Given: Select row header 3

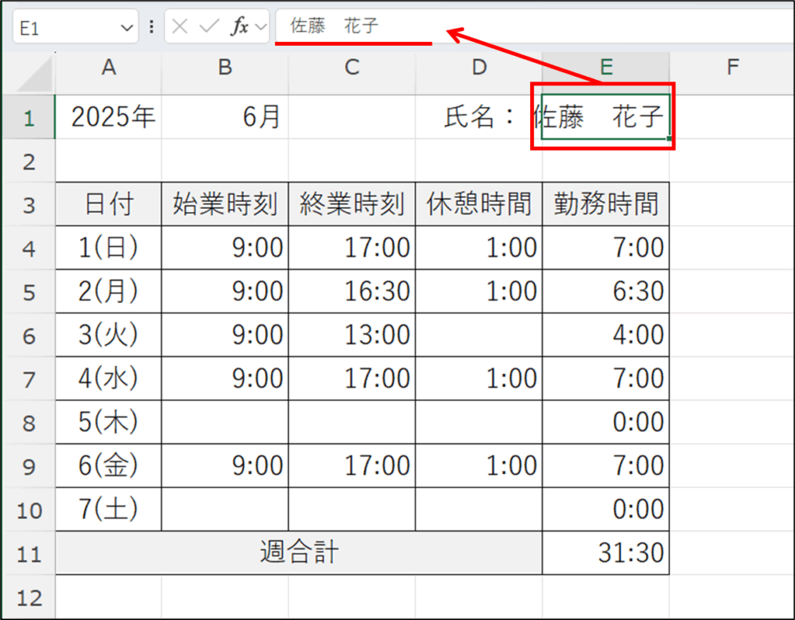Looking at the screenshot, I should (x=29, y=205).
